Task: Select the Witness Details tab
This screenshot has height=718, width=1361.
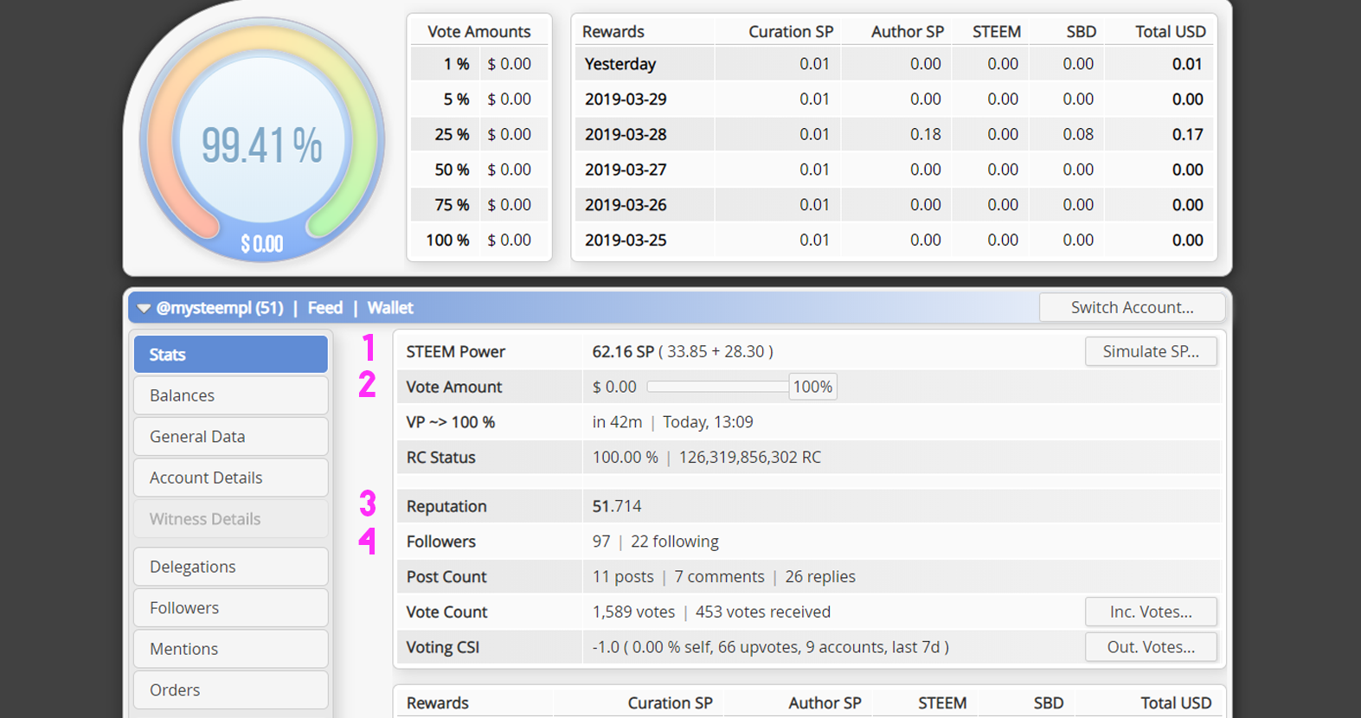Action: click(x=231, y=519)
